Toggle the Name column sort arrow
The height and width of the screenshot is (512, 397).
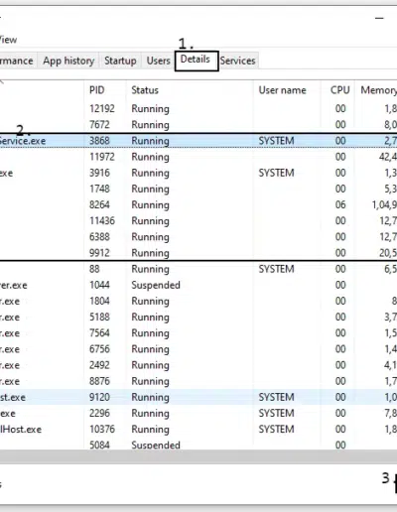tap(2, 81)
